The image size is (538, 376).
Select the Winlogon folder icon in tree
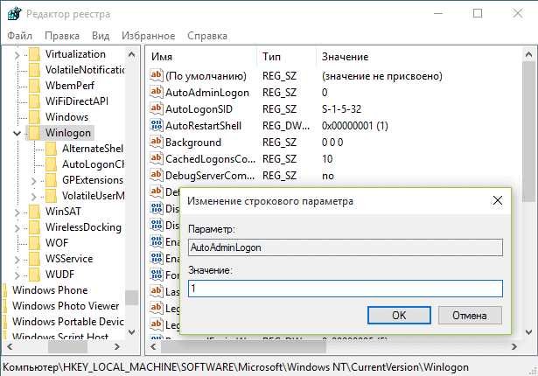pyautogui.click(x=34, y=134)
